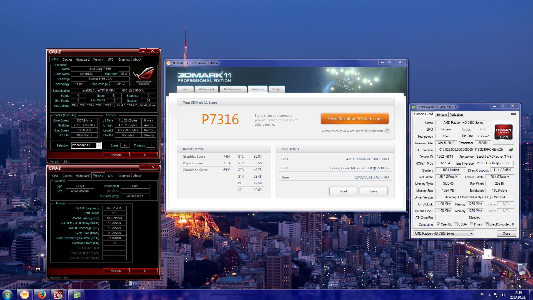Image resolution: width=533 pixels, height=300 pixels.
Task: Show hidden system tray icons
Action: (489, 295)
